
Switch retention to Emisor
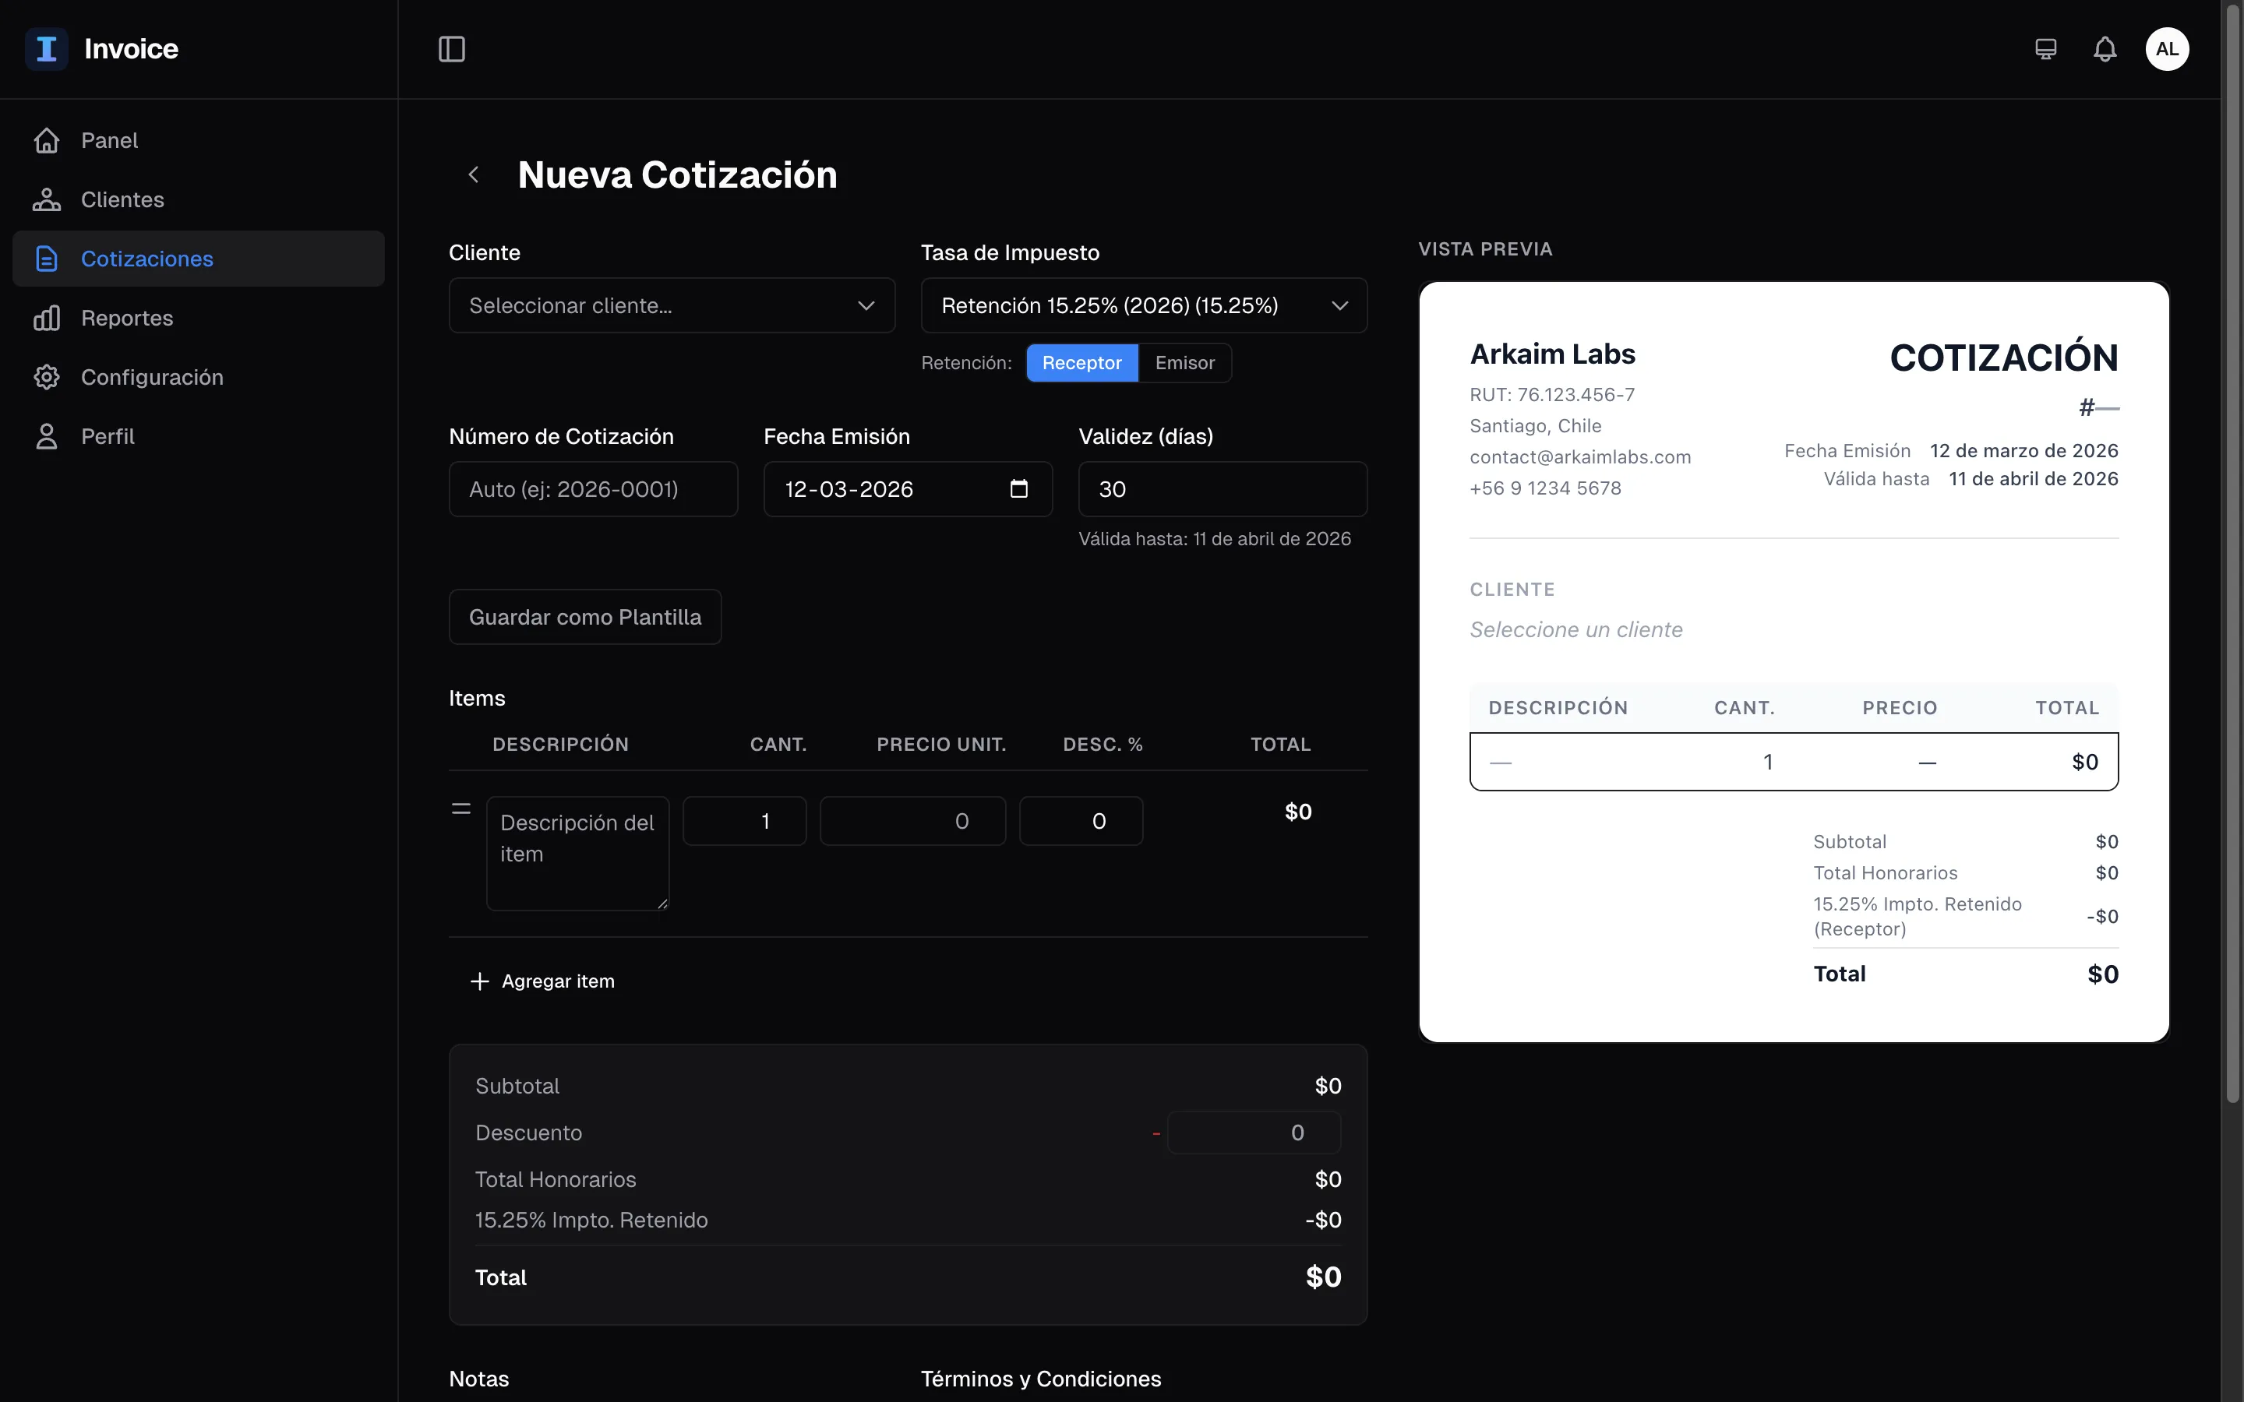click(1184, 362)
